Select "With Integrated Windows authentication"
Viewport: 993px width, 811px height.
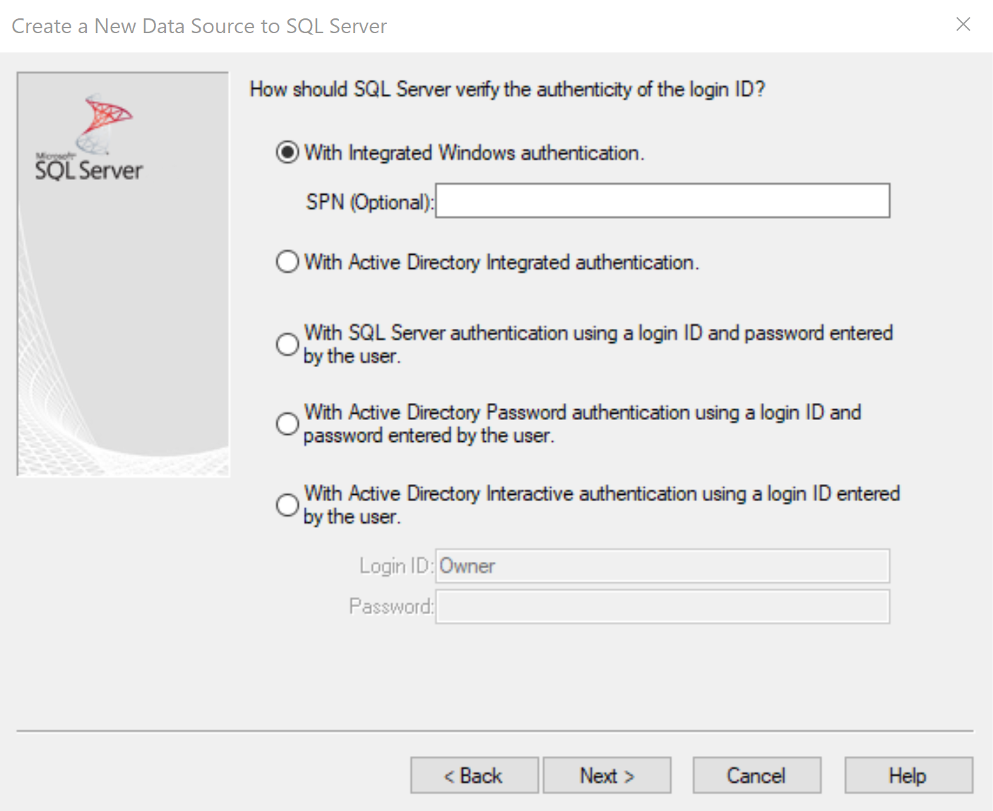[287, 152]
